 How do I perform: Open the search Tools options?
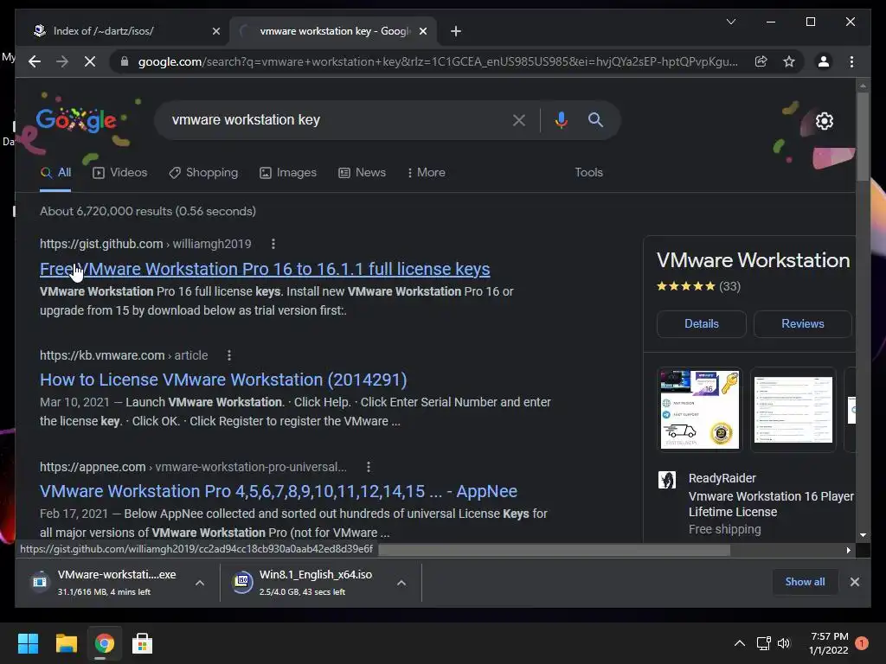click(x=588, y=173)
